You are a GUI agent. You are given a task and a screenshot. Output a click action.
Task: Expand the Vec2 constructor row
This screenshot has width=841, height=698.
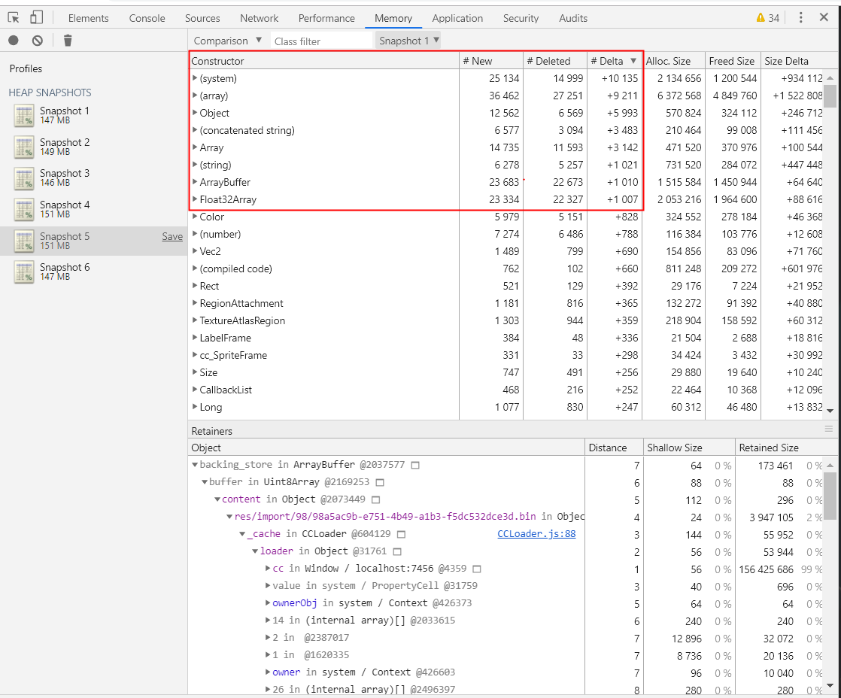click(x=196, y=251)
